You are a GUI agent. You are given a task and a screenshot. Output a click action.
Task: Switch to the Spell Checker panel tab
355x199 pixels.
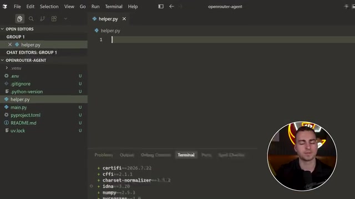point(231,155)
